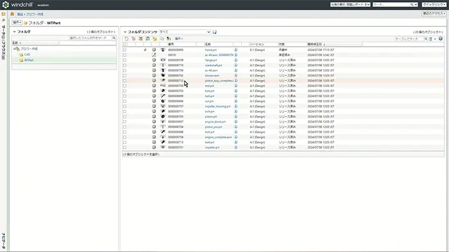Open the Search tab icon in left sidebar
449x252 pixels.
click(x=3, y=20)
